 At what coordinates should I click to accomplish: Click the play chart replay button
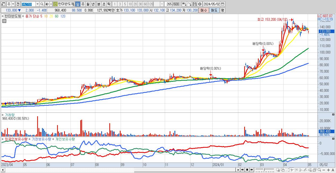point(238,170)
